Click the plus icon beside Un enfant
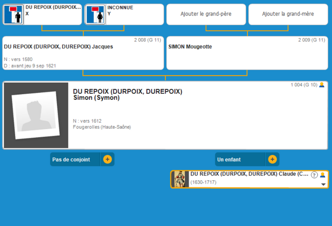 coord(272,159)
